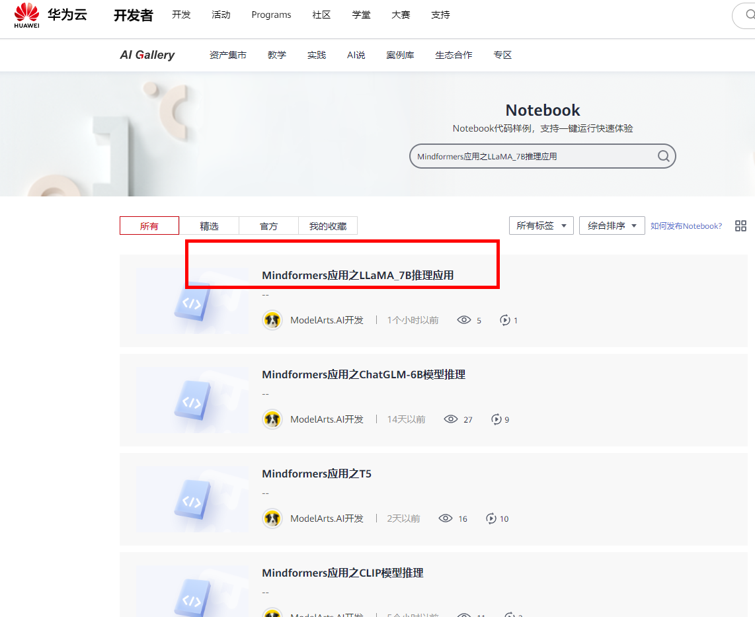Click the run count icon on the ChatGLM-6B card
This screenshot has width=755, height=617.
[x=496, y=419]
